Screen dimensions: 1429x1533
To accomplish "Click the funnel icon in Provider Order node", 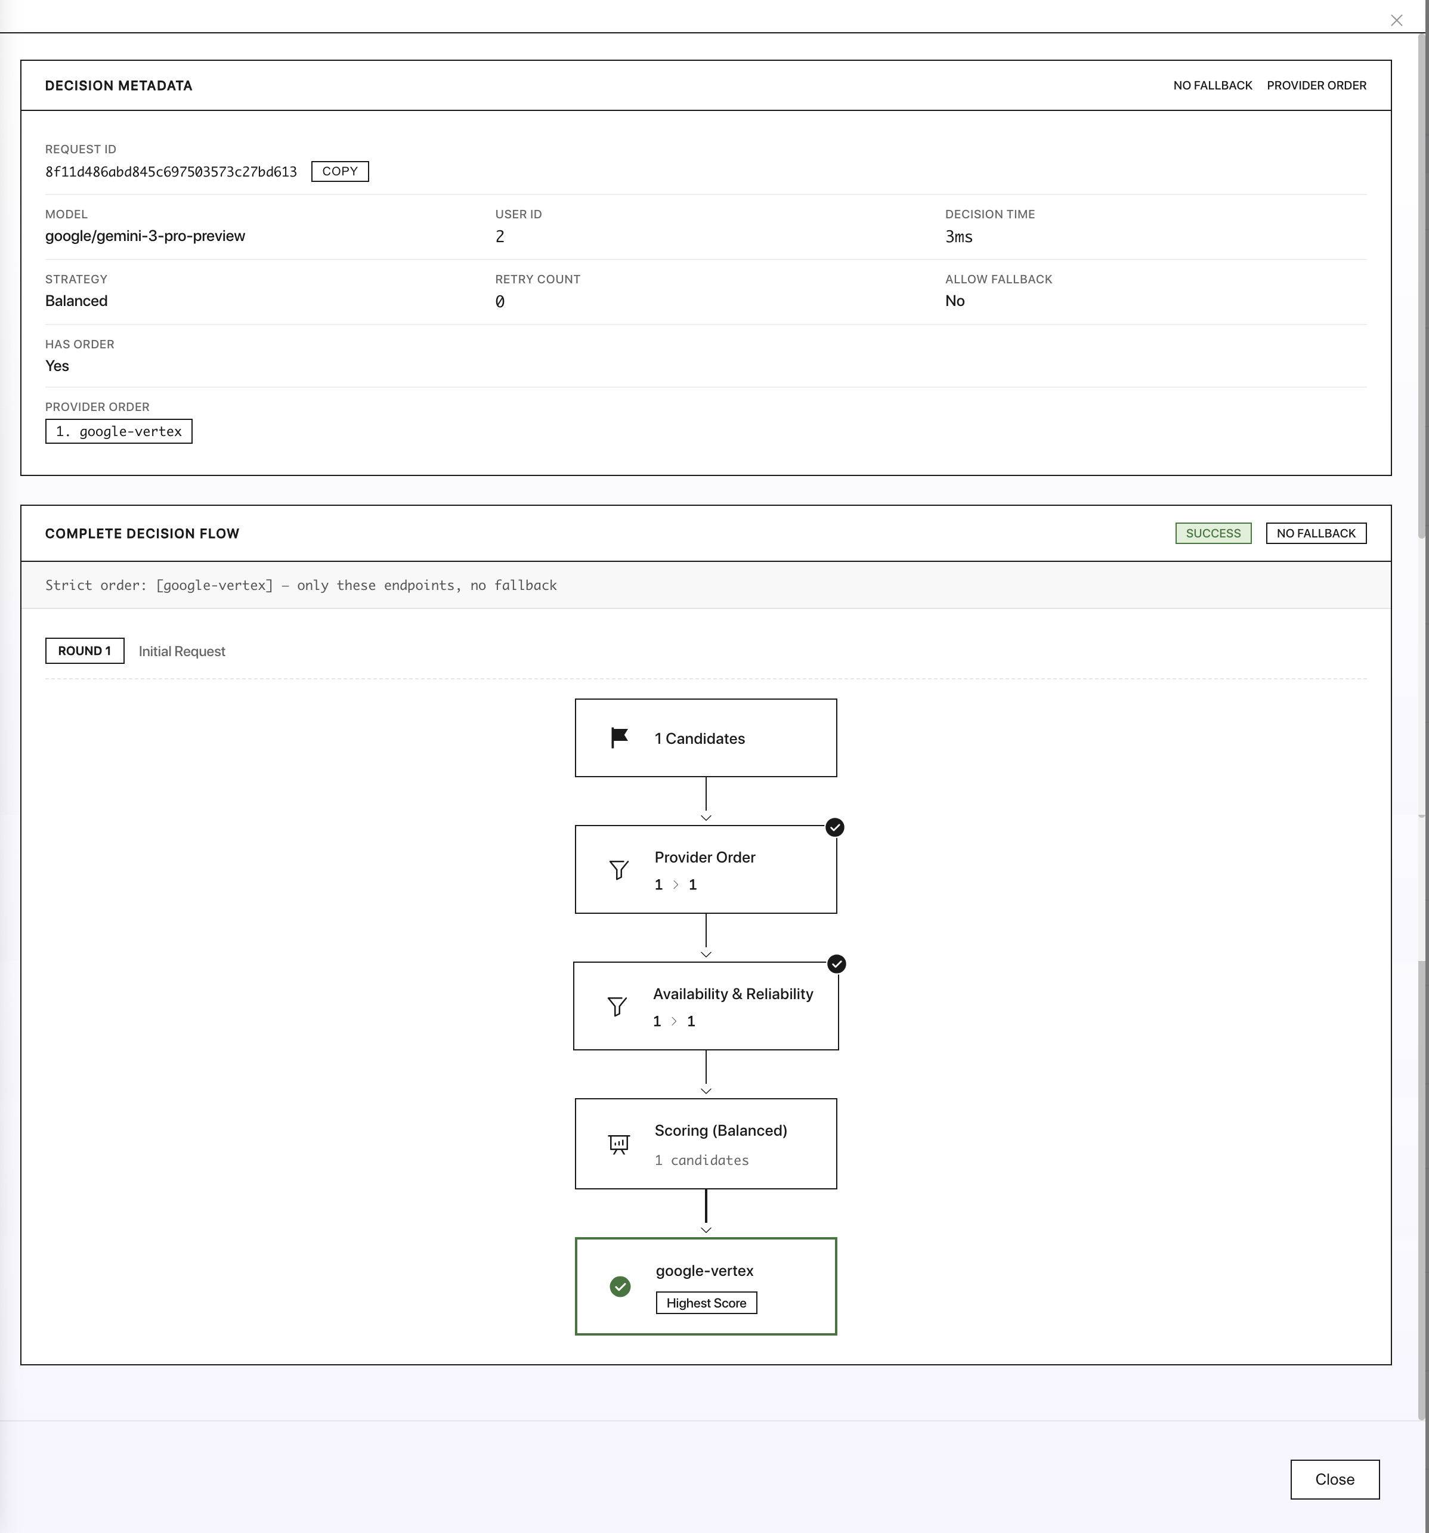I will point(619,870).
